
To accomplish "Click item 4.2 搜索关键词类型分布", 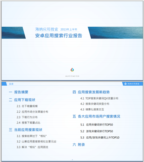I will [95, 104].
